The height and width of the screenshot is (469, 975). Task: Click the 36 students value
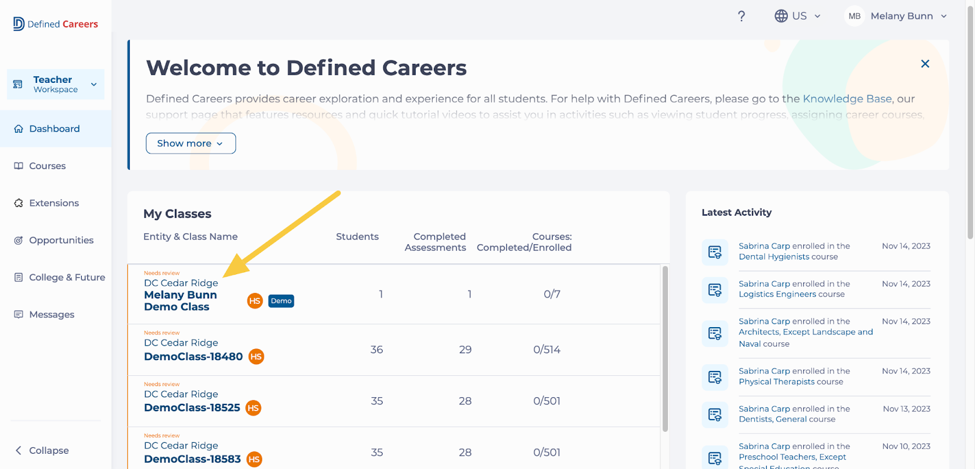pyautogui.click(x=377, y=350)
